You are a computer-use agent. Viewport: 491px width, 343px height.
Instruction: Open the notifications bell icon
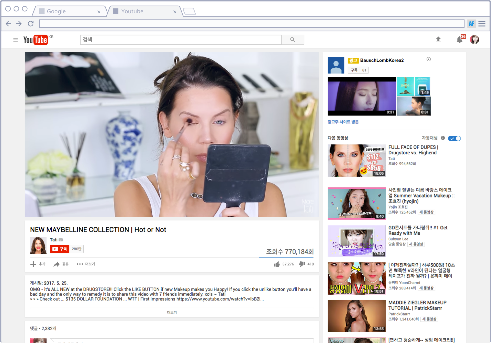click(x=459, y=40)
